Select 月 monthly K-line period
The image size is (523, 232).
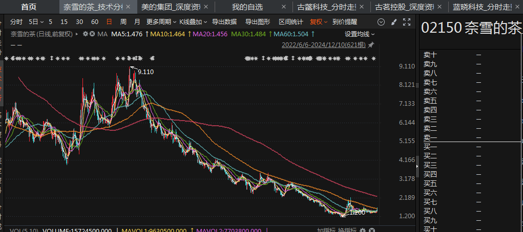tap(137, 22)
